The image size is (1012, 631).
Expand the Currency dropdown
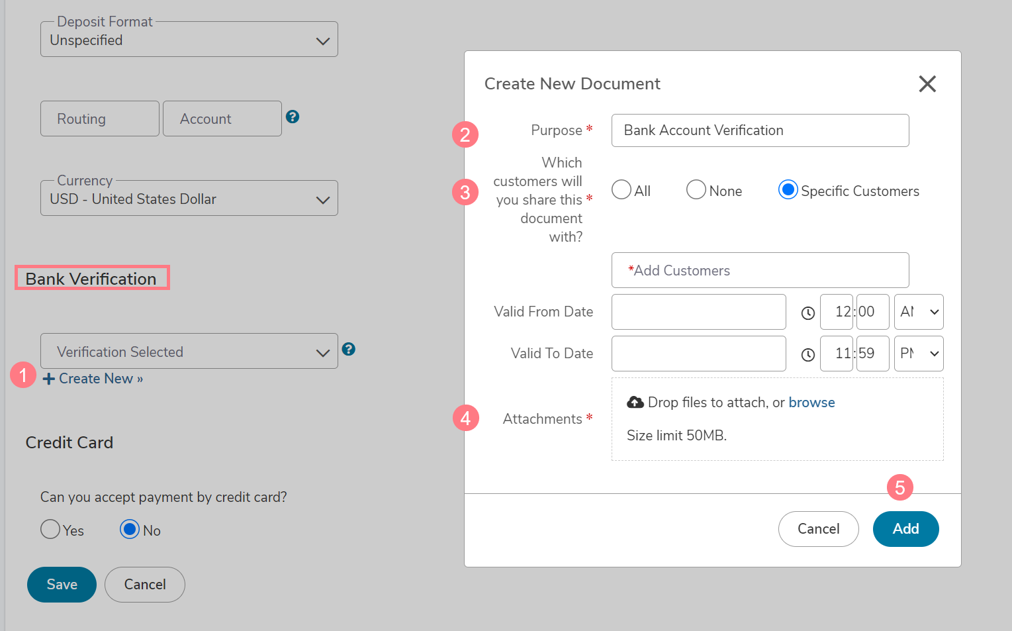point(189,199)
